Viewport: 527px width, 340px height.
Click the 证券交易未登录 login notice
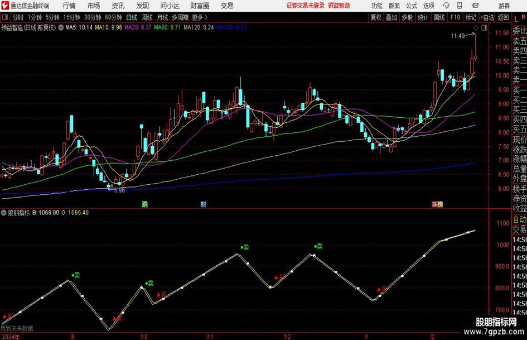pos(306,6)
